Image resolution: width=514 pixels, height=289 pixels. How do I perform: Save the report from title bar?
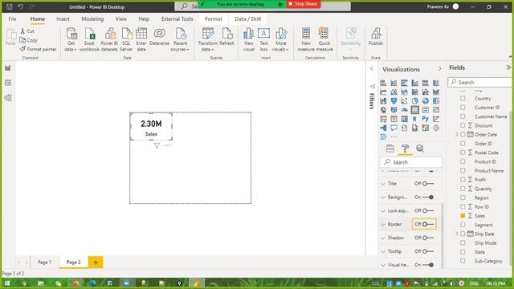(9, 6)
